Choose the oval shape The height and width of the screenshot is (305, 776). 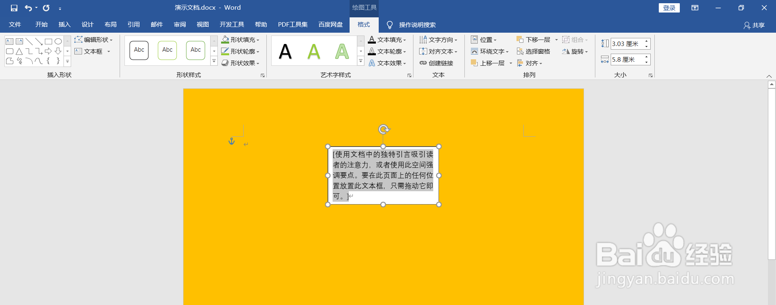point(58,41)
